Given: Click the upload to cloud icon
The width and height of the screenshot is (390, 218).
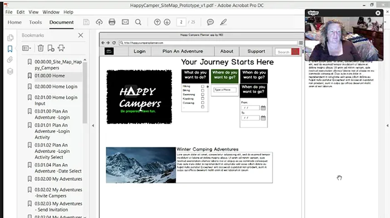Looking at the screenshot, I should (x=99, y=22).
